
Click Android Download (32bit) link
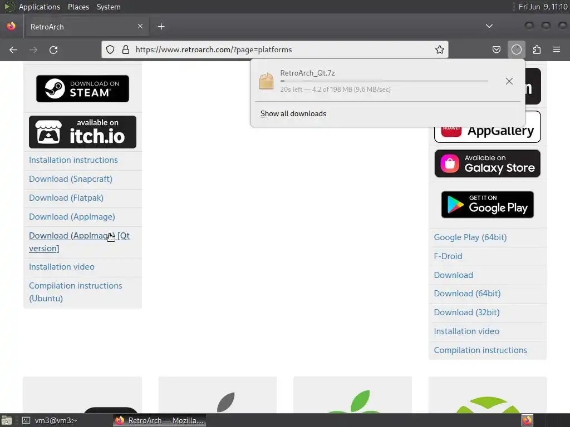coord(467,312)
